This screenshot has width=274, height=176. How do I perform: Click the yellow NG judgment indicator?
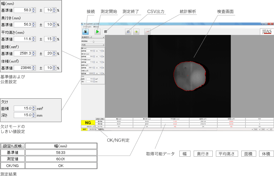tap(88, 122)
